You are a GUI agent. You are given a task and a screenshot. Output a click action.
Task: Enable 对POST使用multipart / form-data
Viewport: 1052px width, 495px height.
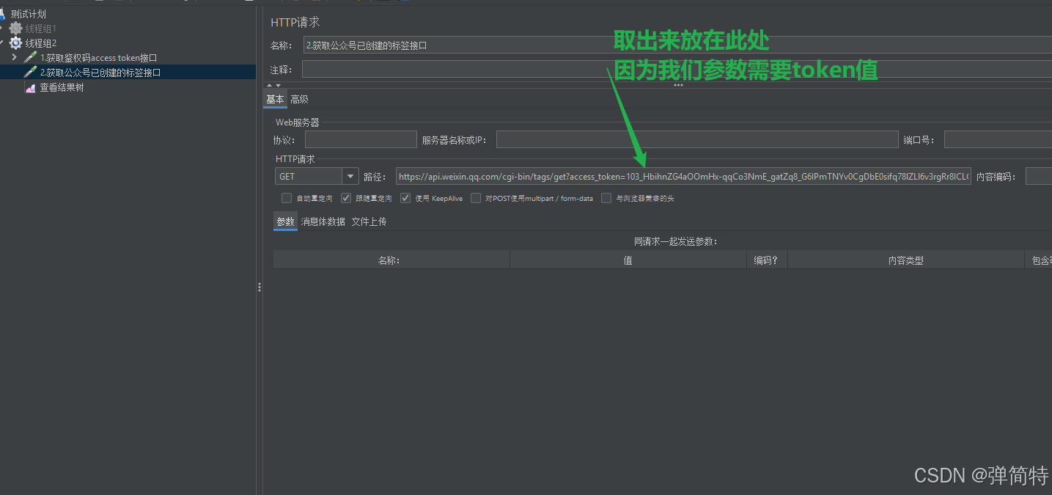[476, 198]
